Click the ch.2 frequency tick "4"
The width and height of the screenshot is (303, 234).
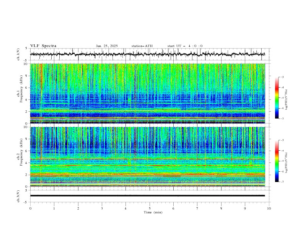click(26, 163)
